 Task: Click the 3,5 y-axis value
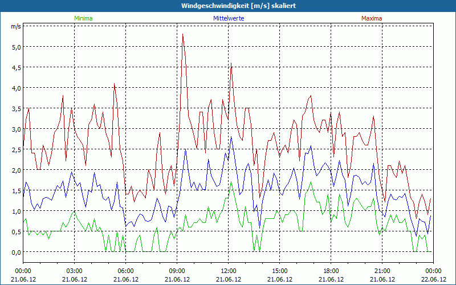click(x=16, y=108)
